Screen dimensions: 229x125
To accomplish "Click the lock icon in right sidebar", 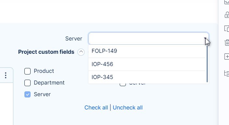I will click(227, 15).
